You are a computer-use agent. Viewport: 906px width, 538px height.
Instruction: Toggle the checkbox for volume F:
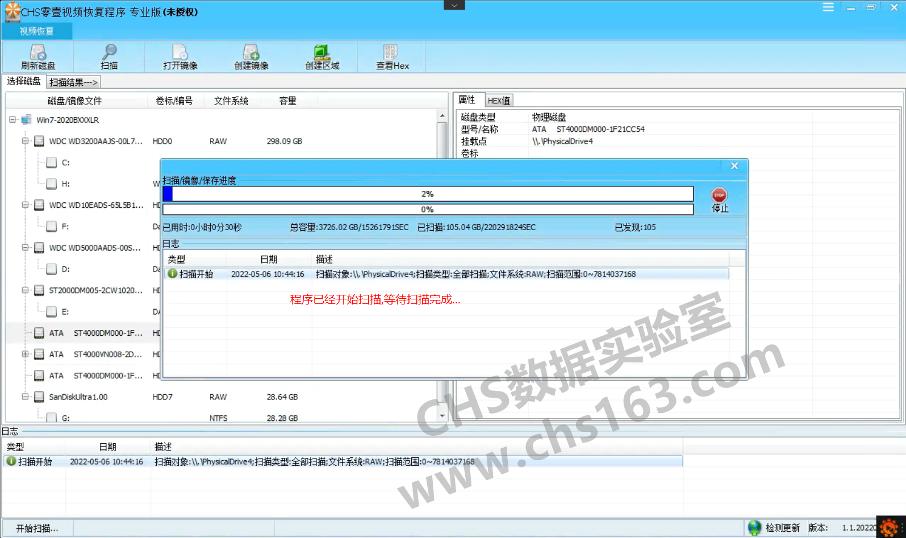(x=52, y=227)
